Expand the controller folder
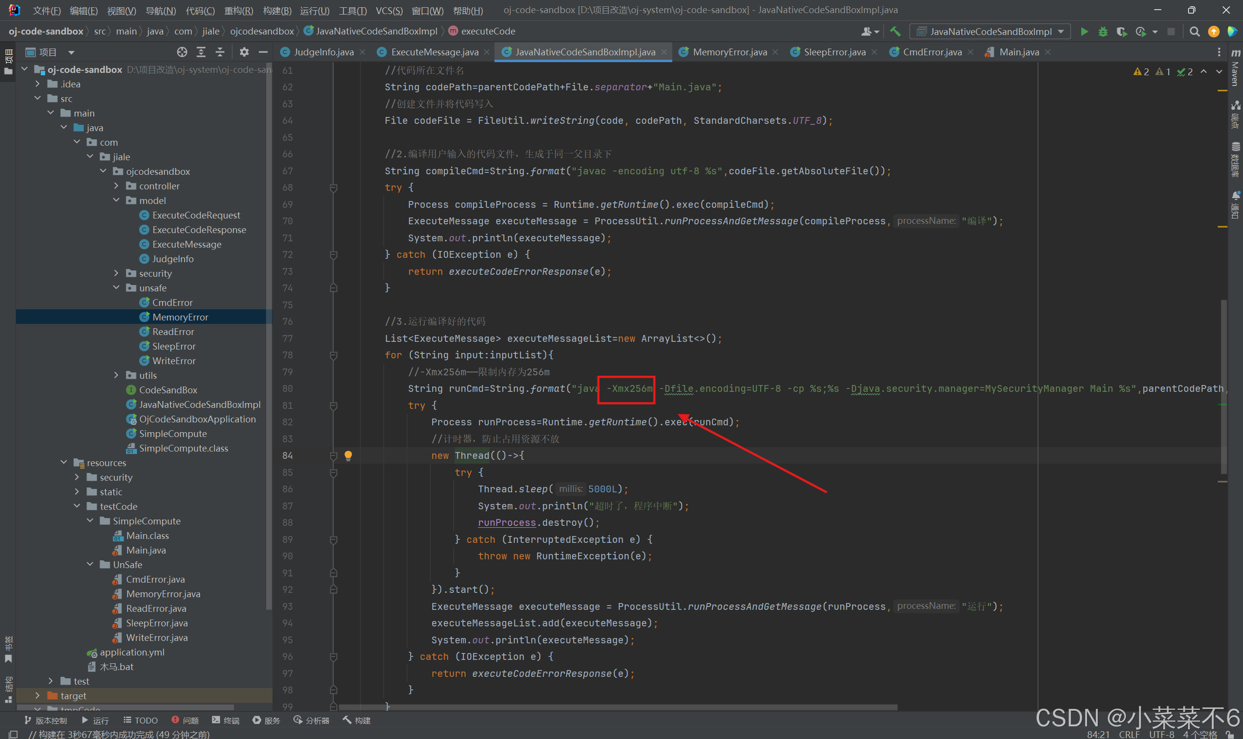Image resolution: width=1243 pixels, height=739 pixels. pos(116,186)
